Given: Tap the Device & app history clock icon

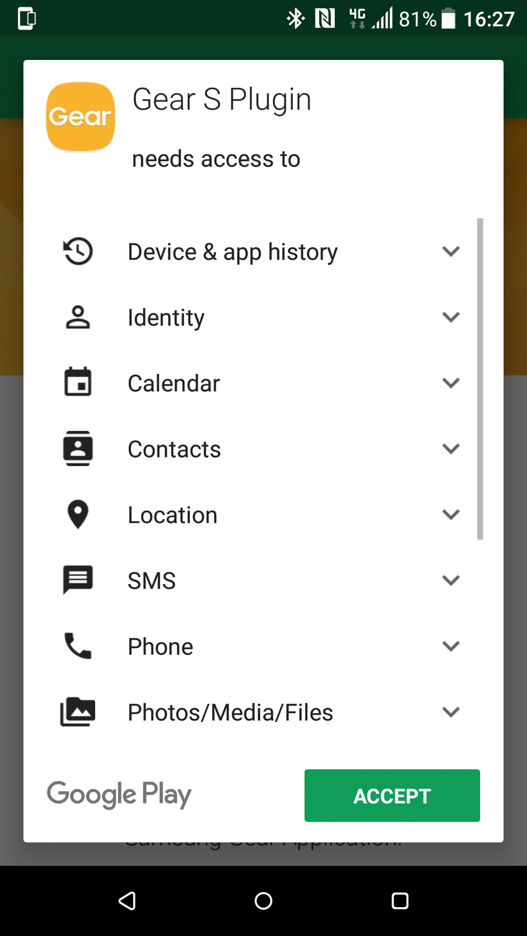Looking at the screenshot, I should (x=78, y=251).
